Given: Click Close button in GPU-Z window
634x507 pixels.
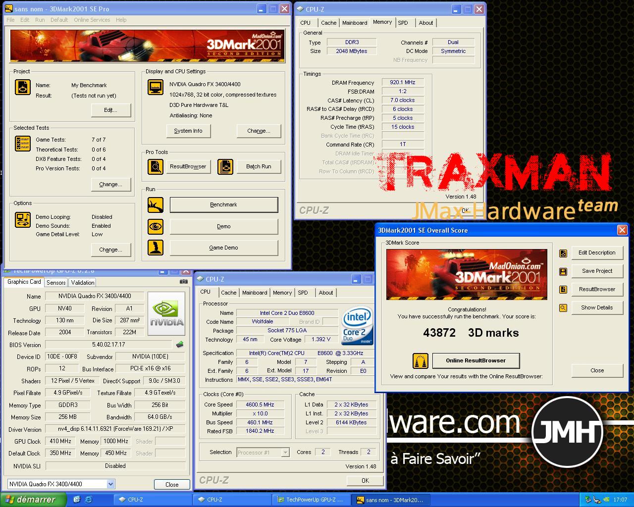Looking at the screenshot, I should coord(172,484).
